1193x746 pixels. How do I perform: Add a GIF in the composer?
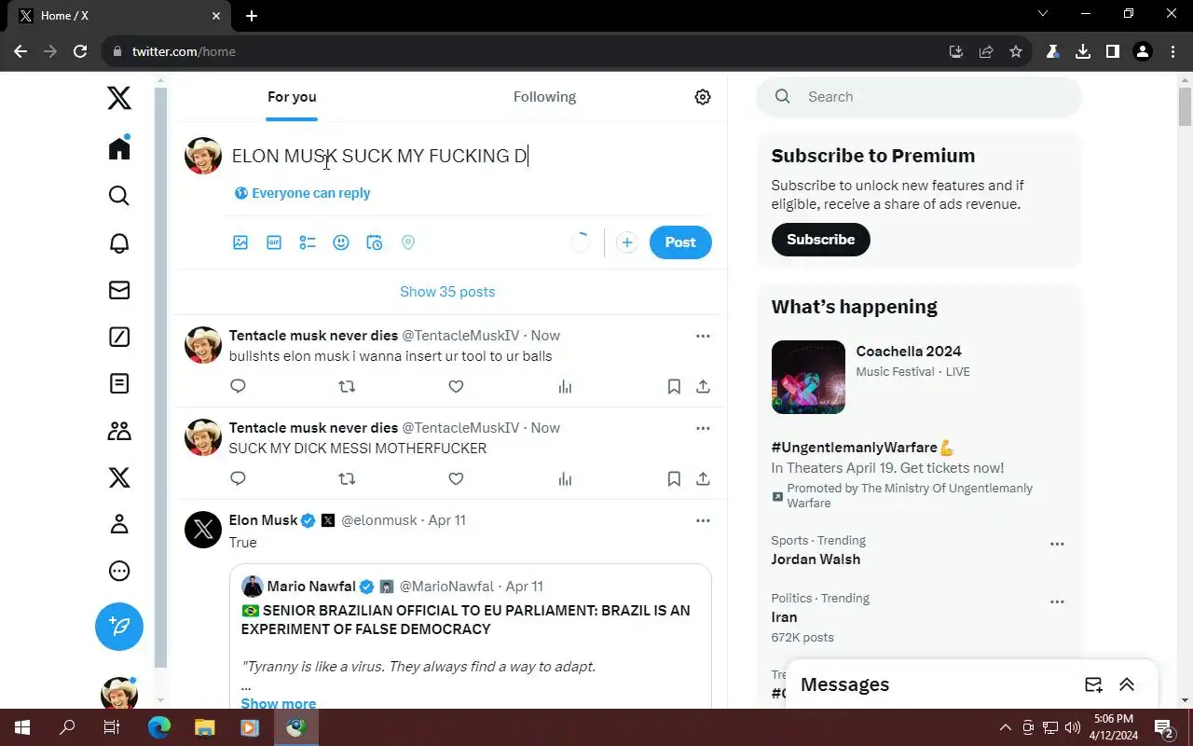[x=274, y=242]
